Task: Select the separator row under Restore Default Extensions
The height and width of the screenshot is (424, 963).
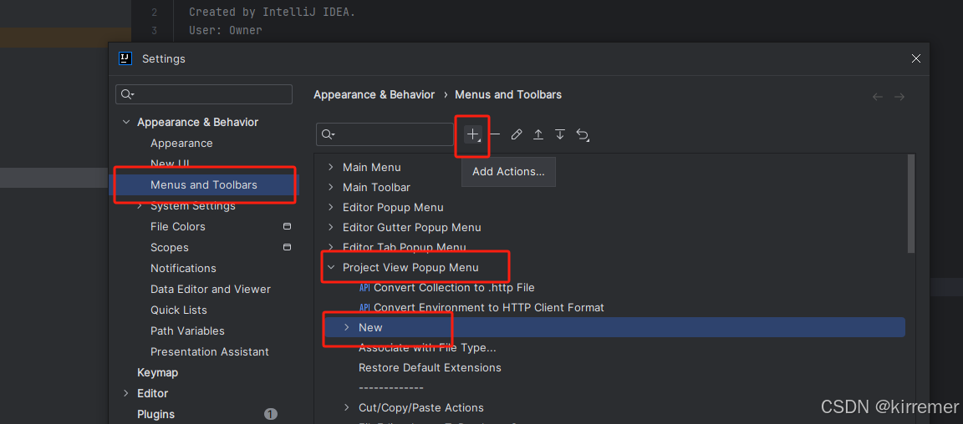Action: pos(391,388)
